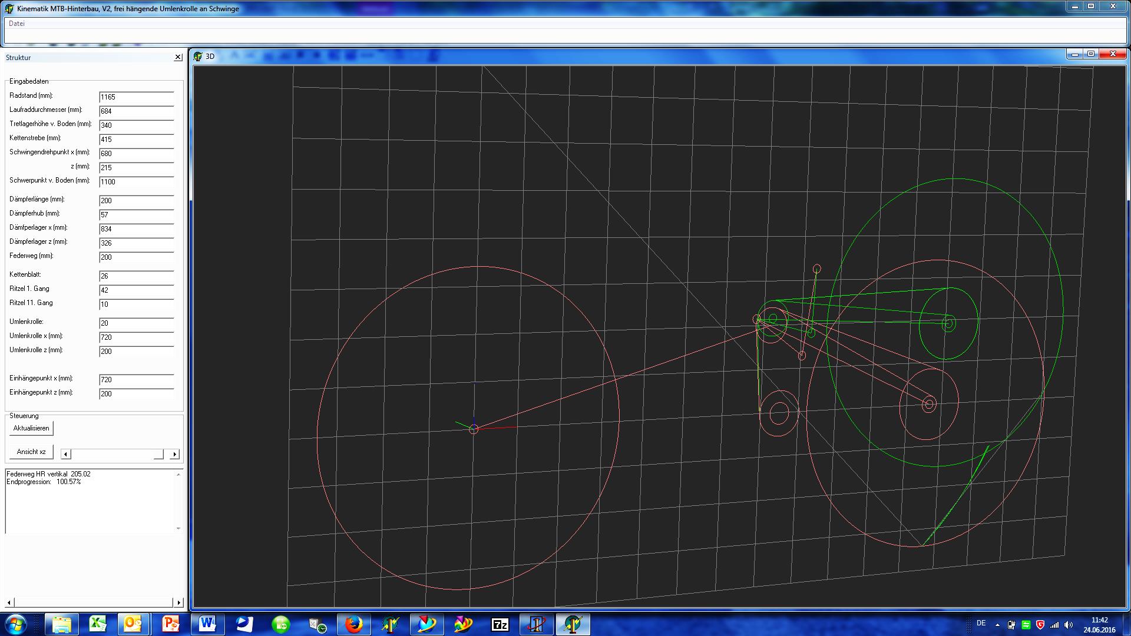Edit Dämpferlager x (mm) field
1131x636 pixels.
137,229
